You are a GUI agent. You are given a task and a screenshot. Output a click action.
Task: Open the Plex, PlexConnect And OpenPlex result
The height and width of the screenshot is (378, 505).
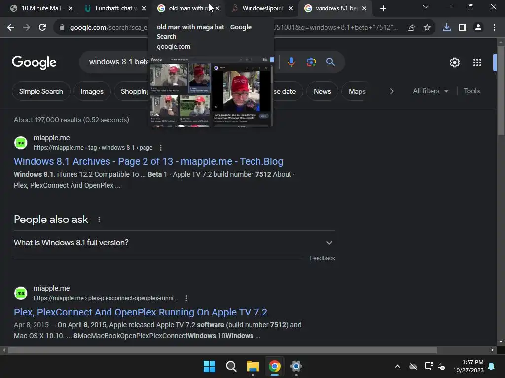141,312
